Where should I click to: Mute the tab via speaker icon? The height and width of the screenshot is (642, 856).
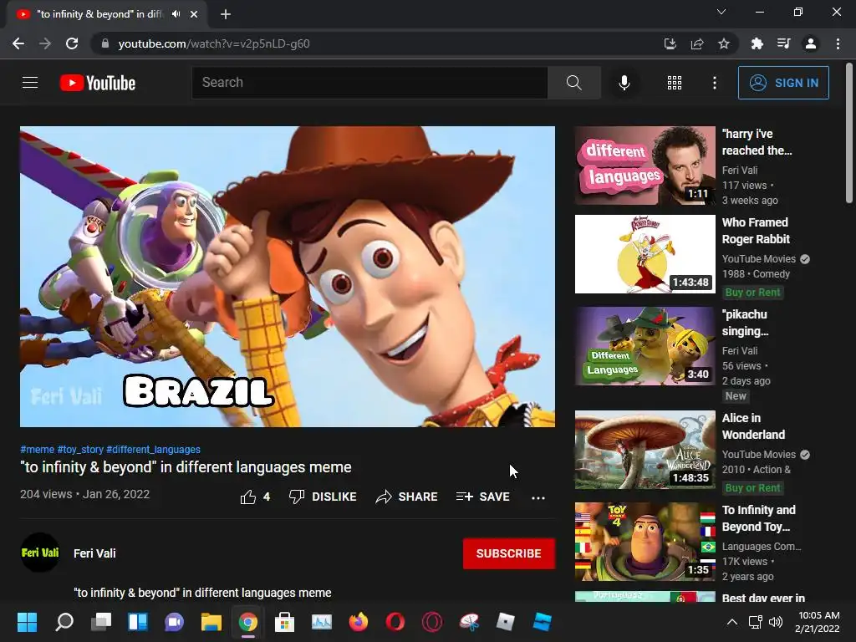pyautogui.click(x=176, y=14)
